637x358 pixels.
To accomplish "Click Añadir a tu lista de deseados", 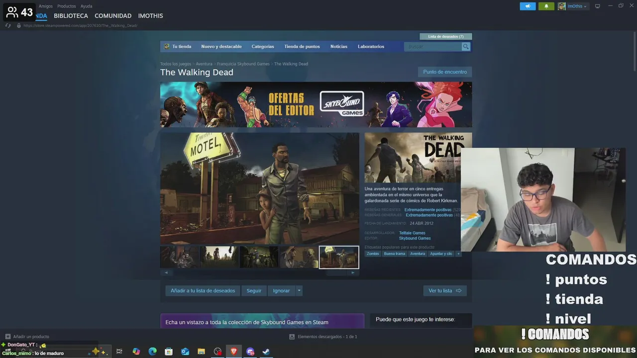I will click(x=203, y=291).
